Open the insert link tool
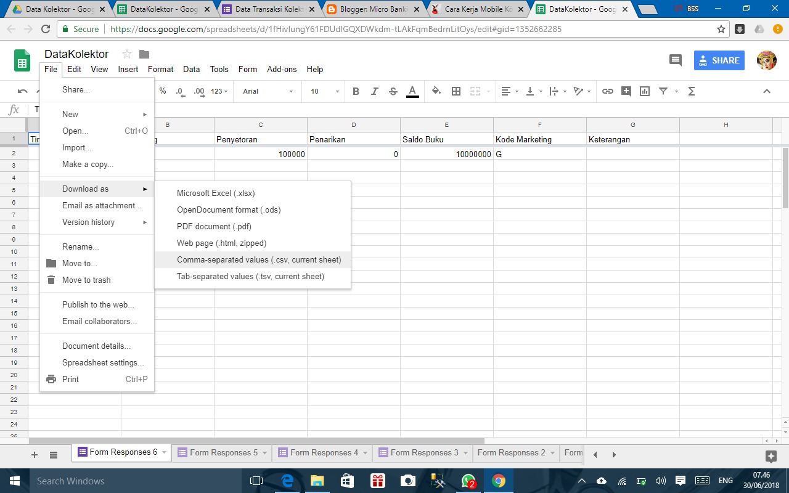Viewport: 789px width, 493px height. click(607, 91)
